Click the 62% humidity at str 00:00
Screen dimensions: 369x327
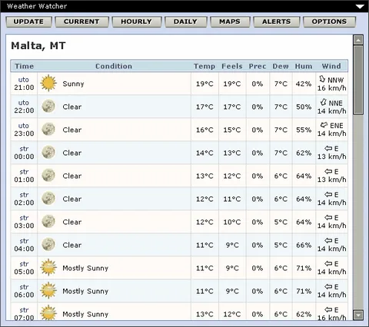304,153
